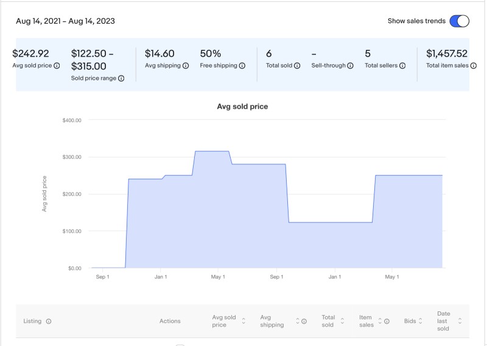487x346 pixels.
Task: Toggle the Show sales trends switch
Action: click(x=459, y=21)
